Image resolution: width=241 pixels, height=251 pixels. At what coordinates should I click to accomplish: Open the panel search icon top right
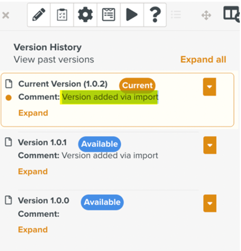(232, 14)
